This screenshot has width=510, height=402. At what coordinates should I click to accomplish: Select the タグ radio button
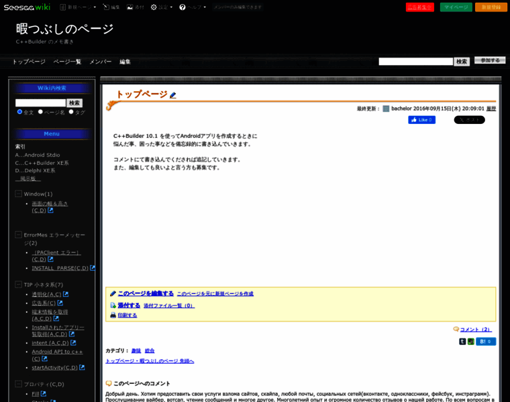pyautogui.click(x=71, y=112)
